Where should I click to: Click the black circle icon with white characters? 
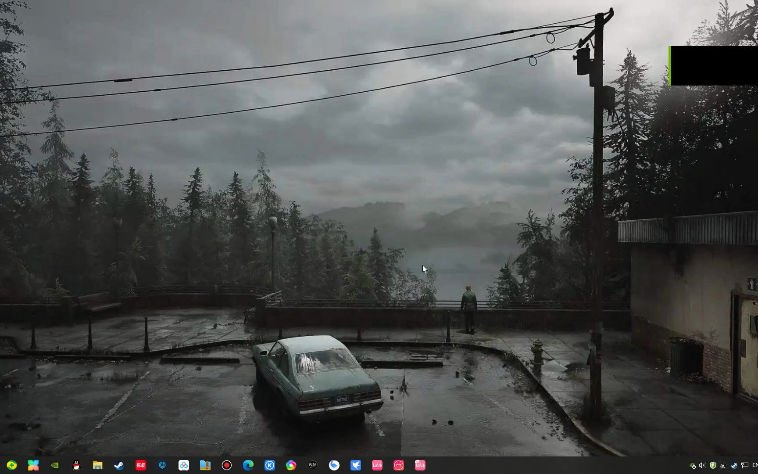point(313,465)
